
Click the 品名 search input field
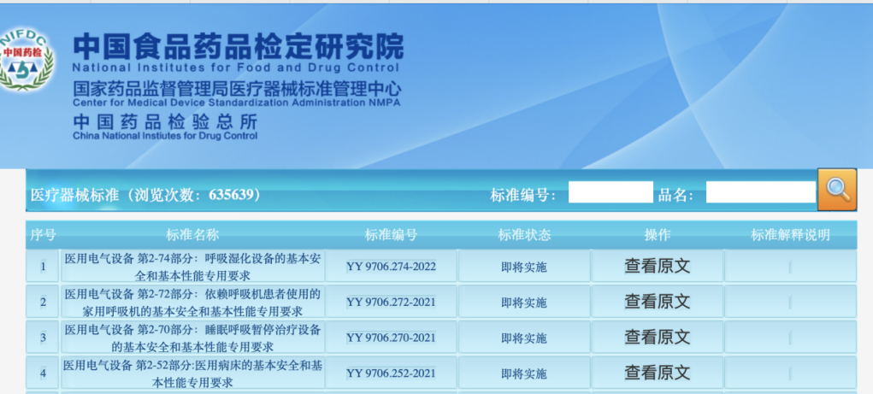[x=760, y=192]
